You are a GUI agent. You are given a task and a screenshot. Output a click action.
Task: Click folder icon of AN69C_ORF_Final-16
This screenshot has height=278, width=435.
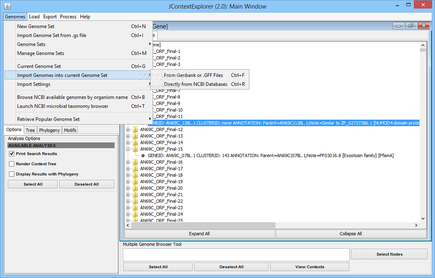[135, 162]
